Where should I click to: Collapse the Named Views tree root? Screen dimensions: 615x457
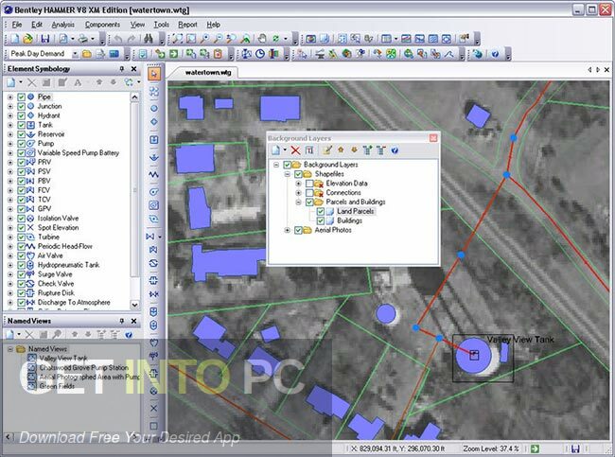coord(10,349)
